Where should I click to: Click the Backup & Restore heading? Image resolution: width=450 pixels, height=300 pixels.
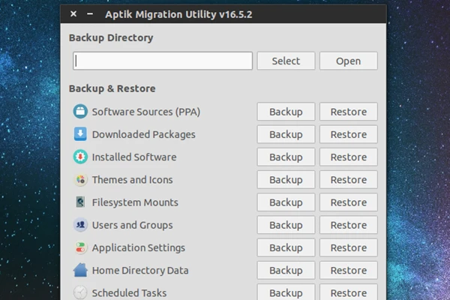tap(112, 88)
